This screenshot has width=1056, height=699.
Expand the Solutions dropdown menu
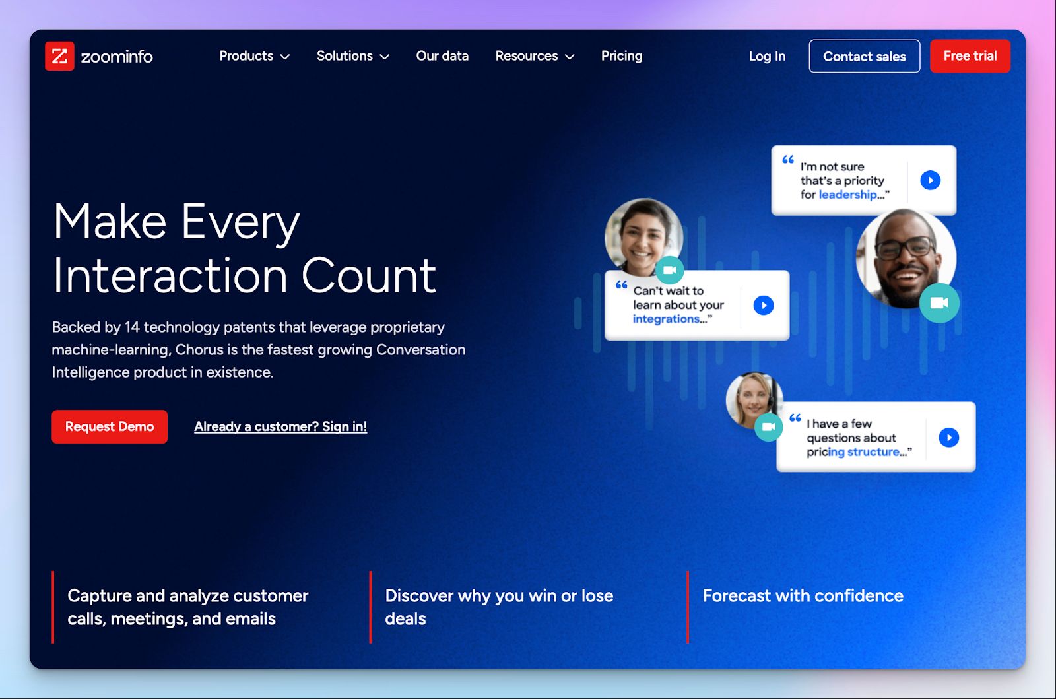point(352,56)
